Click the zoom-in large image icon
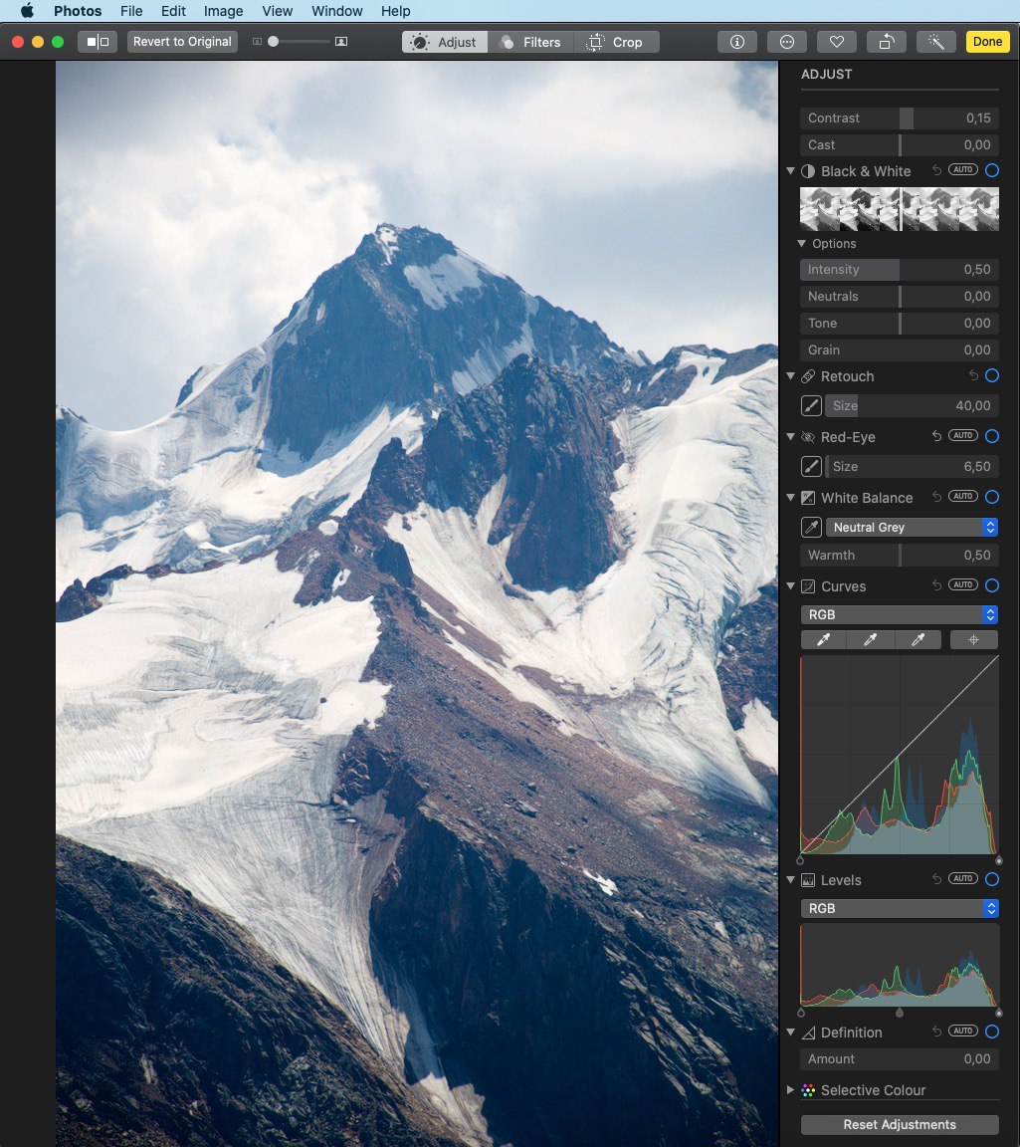1020x1147 pixels. click(341, 42)
